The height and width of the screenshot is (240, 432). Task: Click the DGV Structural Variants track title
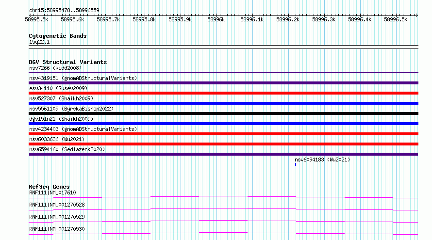68,62
